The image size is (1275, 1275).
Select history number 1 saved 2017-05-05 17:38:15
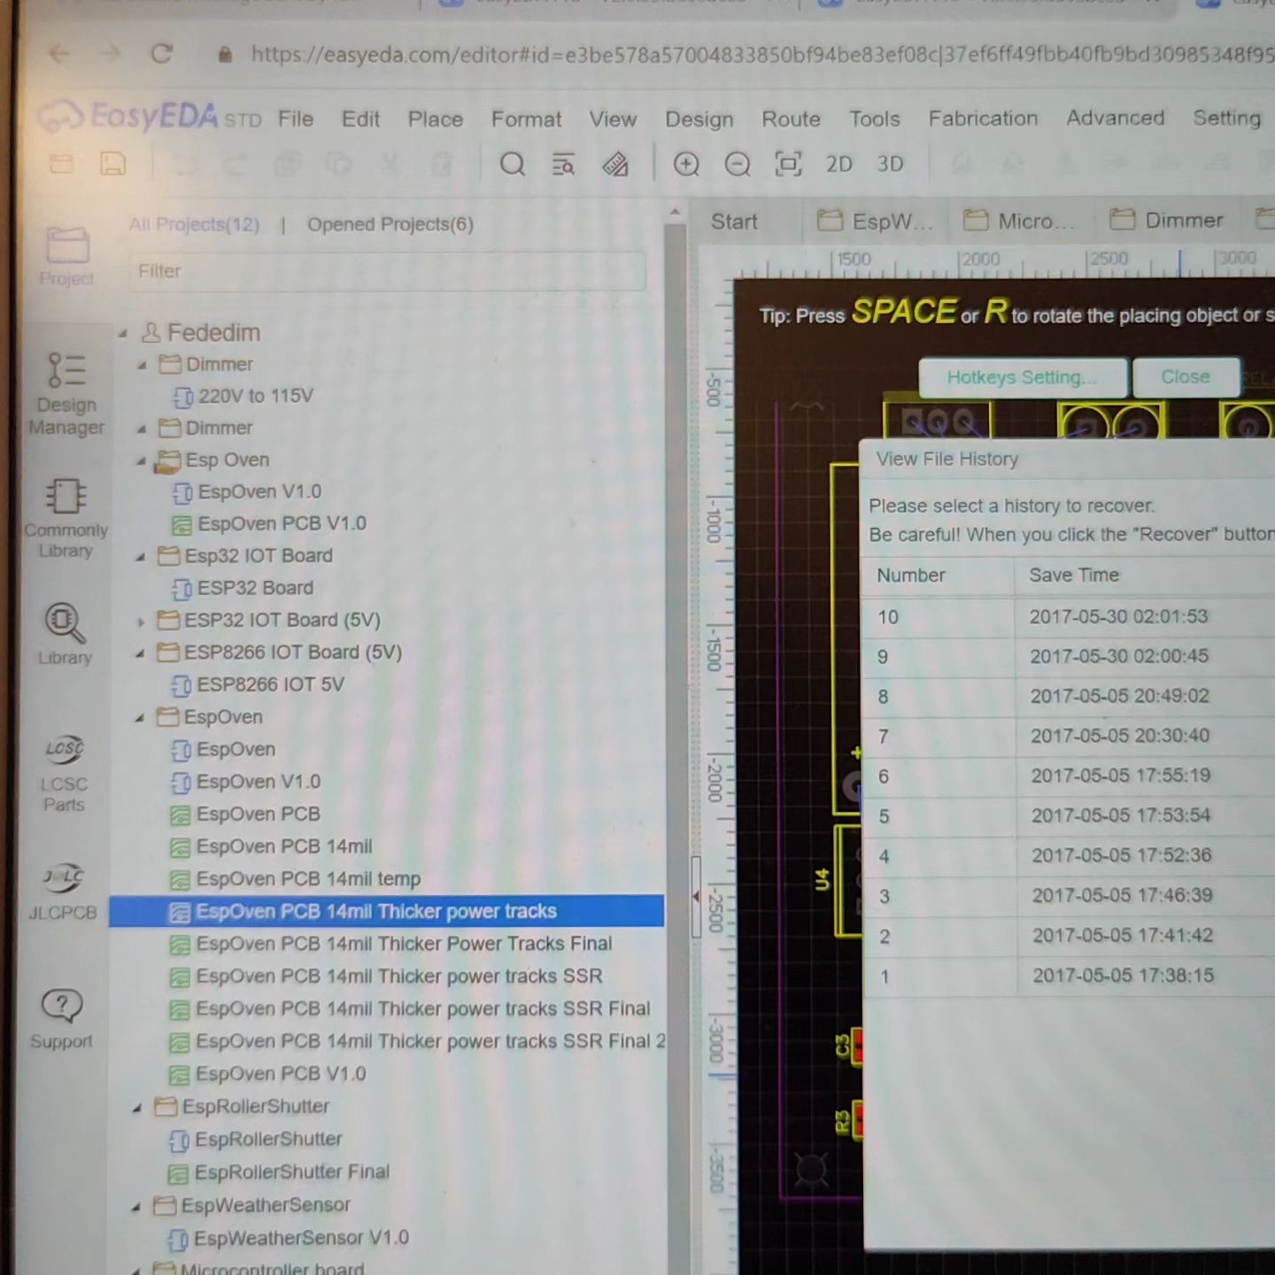click(1068, 977)
